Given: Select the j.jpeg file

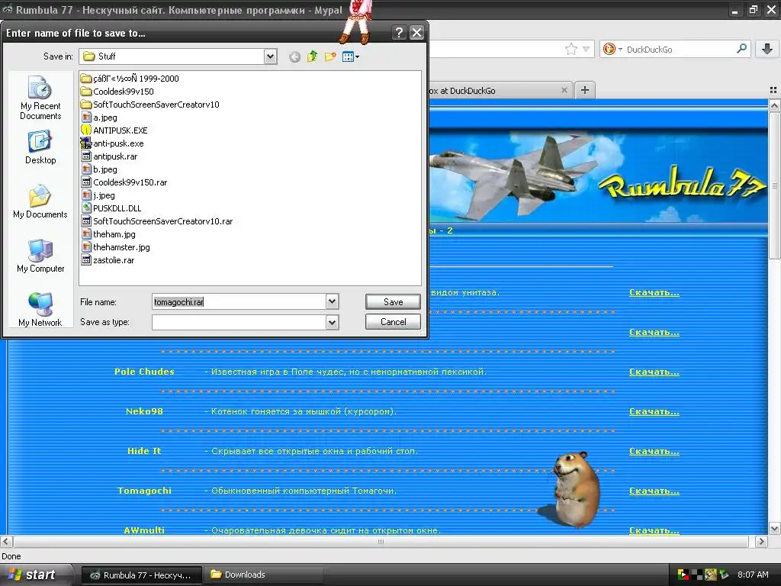Looking at the screenshot, I should pyautogui.click(x=98, y=195).
